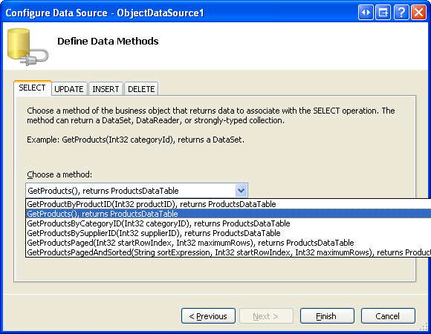Pick GetProductsPagedAndSorted method option

[x=228, y=252]
